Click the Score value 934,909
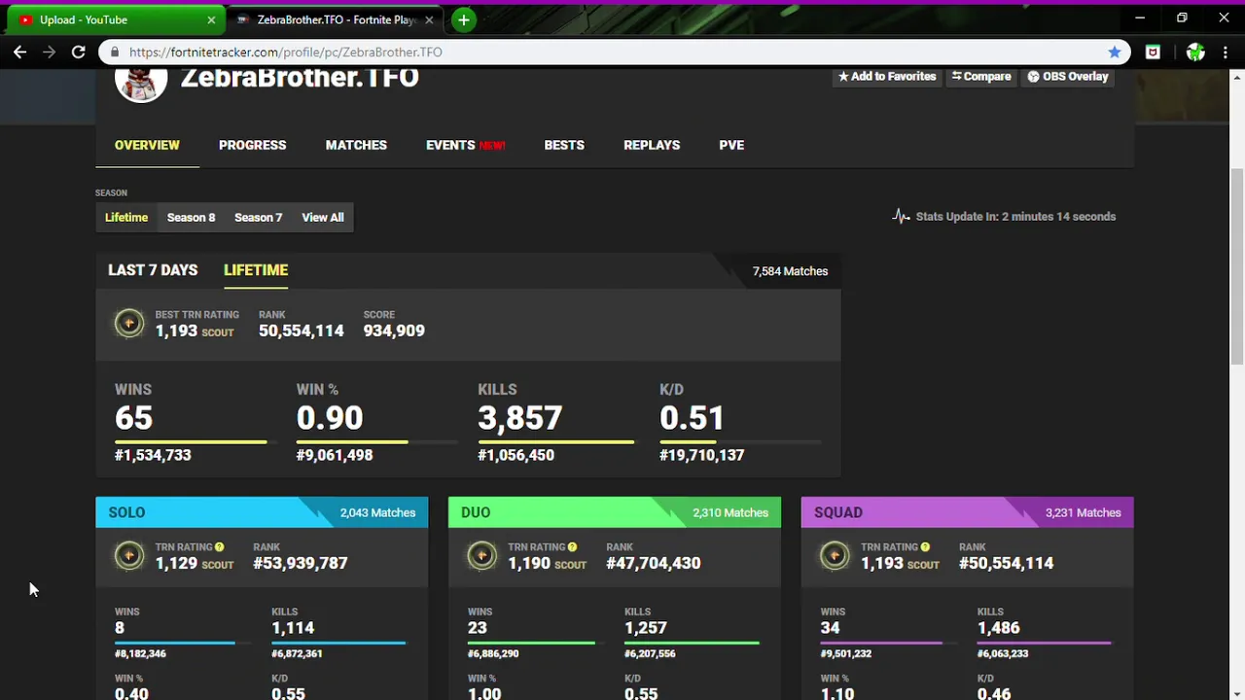This screenshot has height=700, width=1245. [x=394, y=331]
